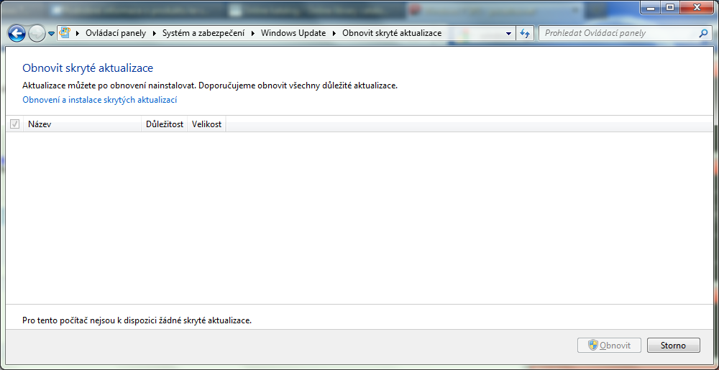
Task: Sort by Důležitost column header
Action: click(x=165, y=124)
